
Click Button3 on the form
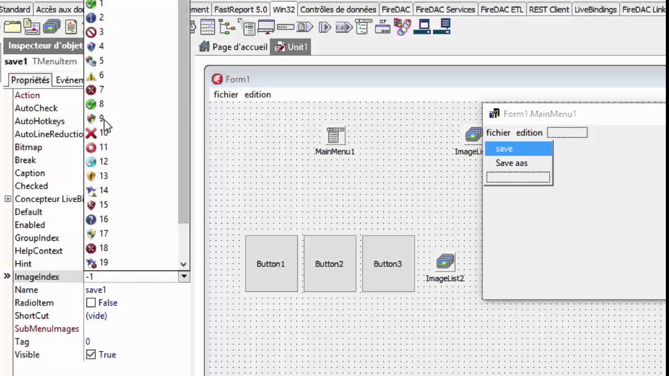pyautogui.click(x=388, y=264)
